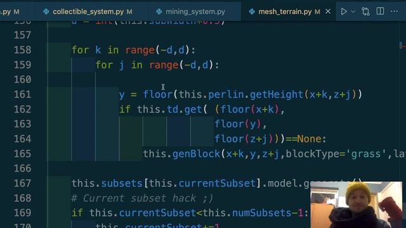Click the word 'perlin' on line 161
406x228 pixels.
226,94
